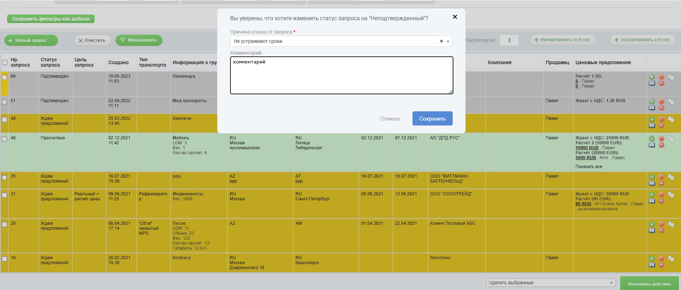681x290 pixels.
Task: Open the book icon for request 46
Action: (652, 145)
